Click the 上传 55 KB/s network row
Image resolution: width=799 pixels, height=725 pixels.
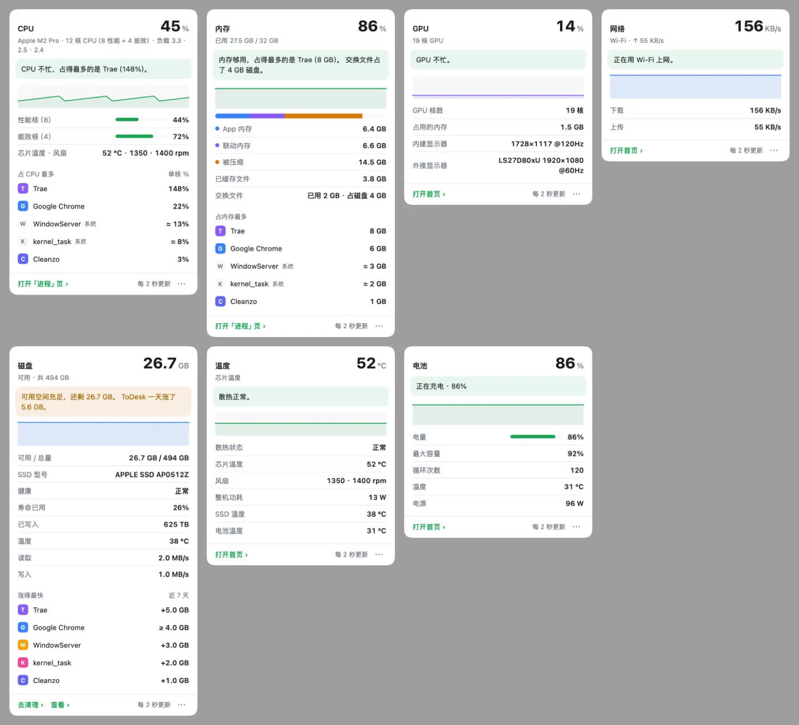[x=696, y=127]
